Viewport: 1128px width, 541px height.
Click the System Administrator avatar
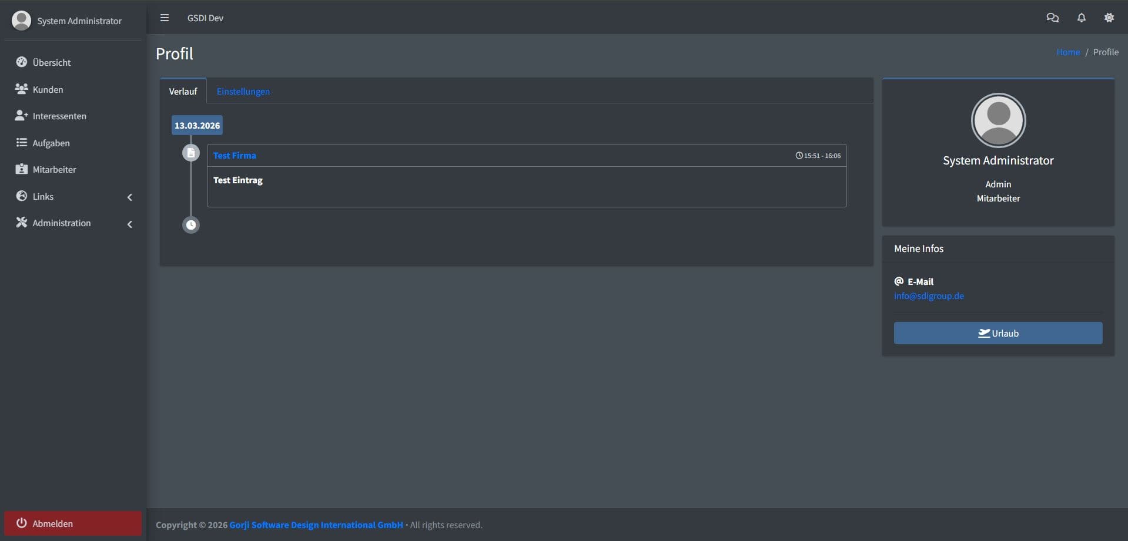click(22, 21)
